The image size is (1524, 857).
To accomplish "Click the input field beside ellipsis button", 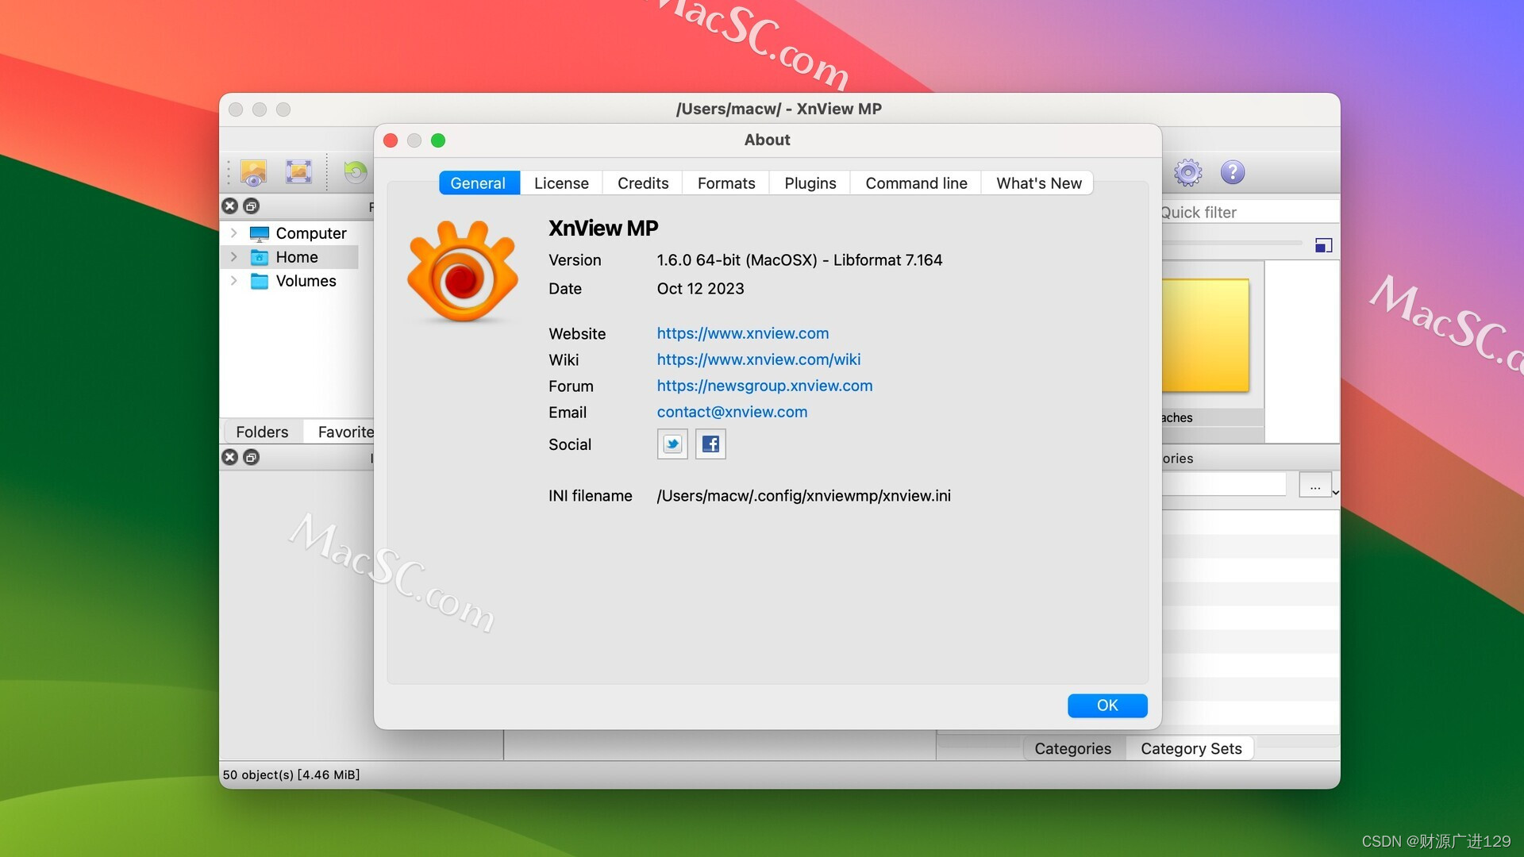I will coord(1223,484).
